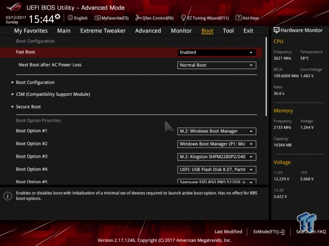This screenshot has width=329, height=246.
Task: Click the vertical scrollbar of settings list
Action: click(266, 76)
